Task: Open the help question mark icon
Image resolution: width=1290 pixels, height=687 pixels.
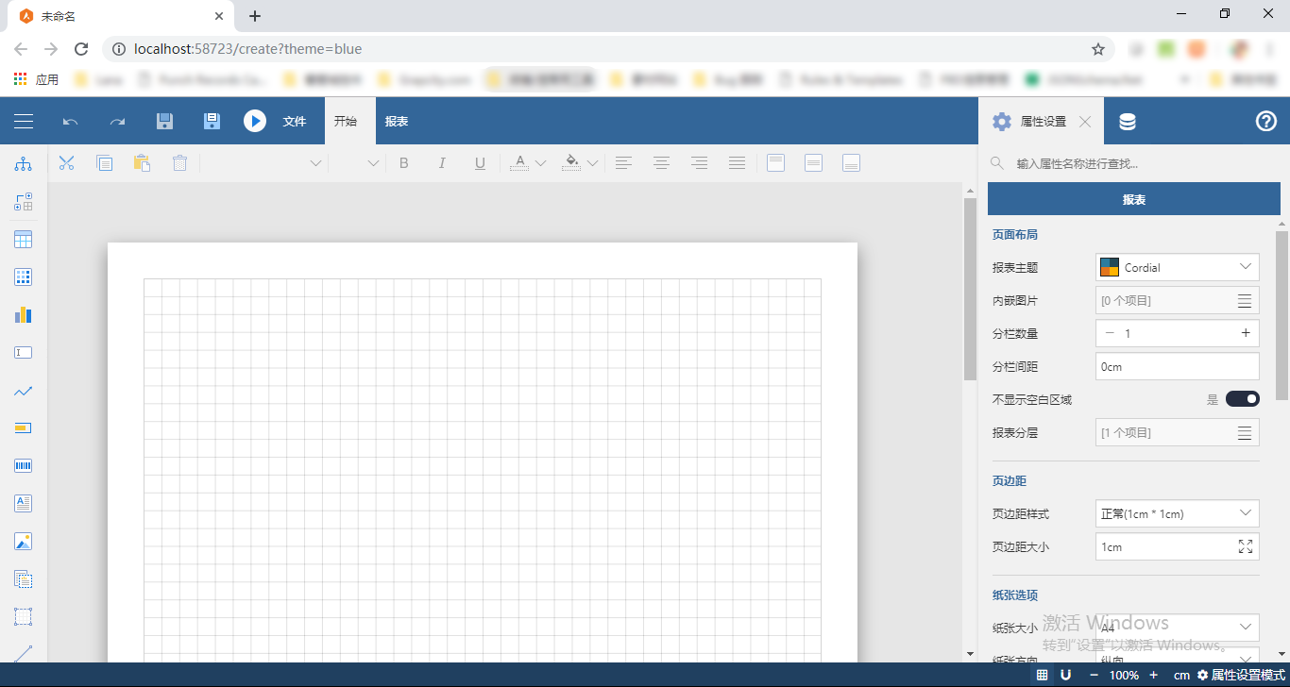Action: coord(1266,121)
